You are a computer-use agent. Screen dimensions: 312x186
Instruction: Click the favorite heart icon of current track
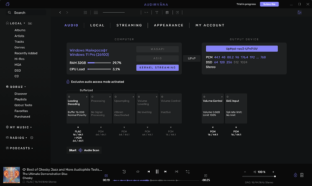24,169
